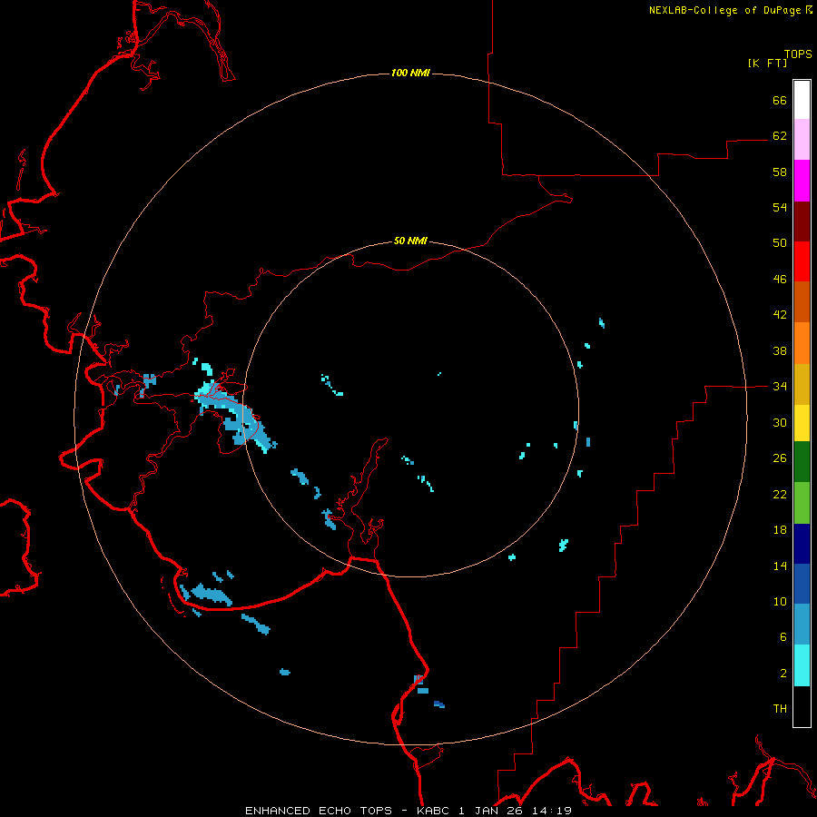
Task: Pick the cyan legend swatch
Action: click(802, 665)
